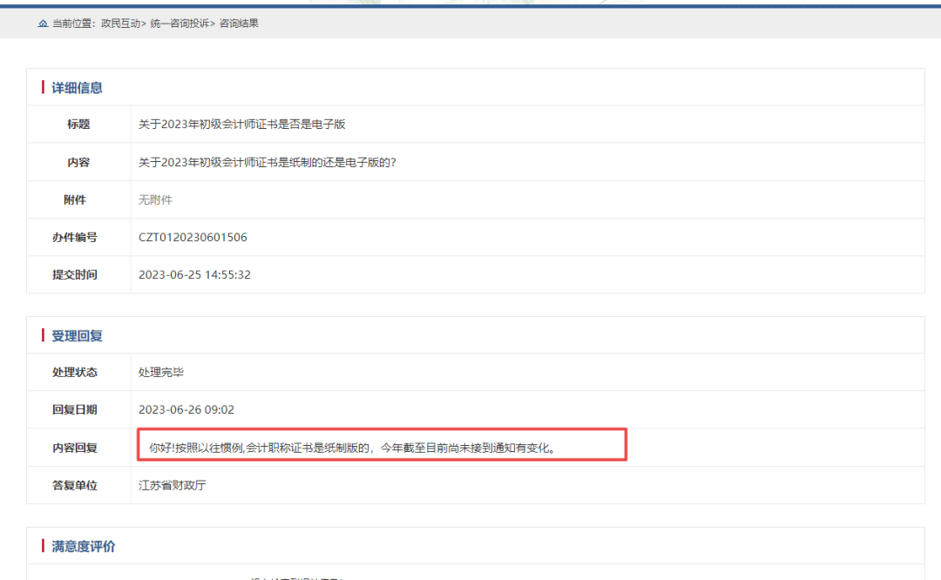Select the title text about 2023年初级会计师证书是否是电子版
This screenshot has height=580, width=941.
point(242,125)
